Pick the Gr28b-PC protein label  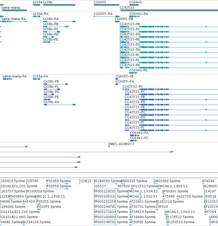51,87
